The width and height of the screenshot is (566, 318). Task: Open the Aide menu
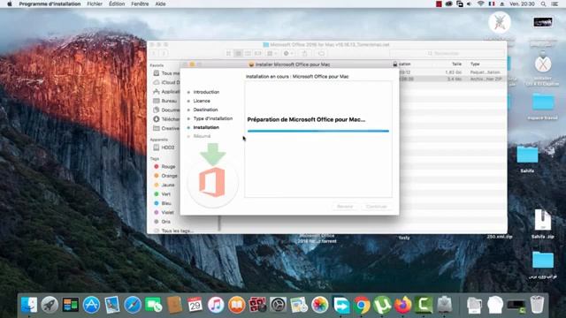[160, 4]
